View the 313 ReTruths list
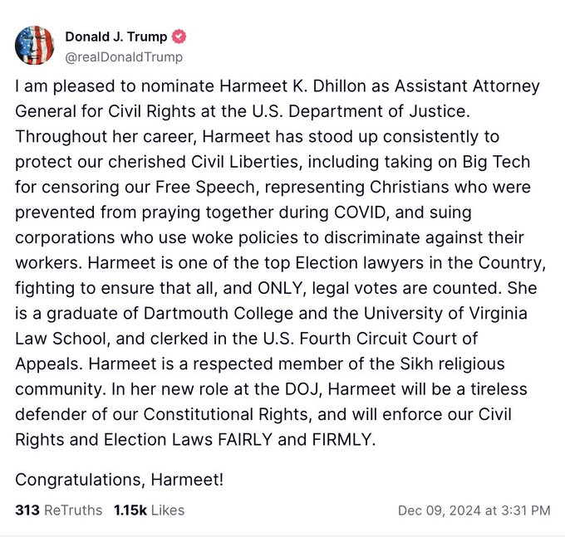 pyautogui.click(x=59, y=510)
